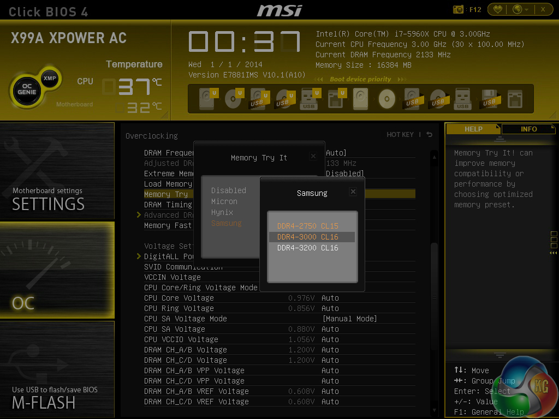Select UEFI CD/DVD boot device icon
Viewport: 559px width, 419px height.
click(x=234, y=99)
